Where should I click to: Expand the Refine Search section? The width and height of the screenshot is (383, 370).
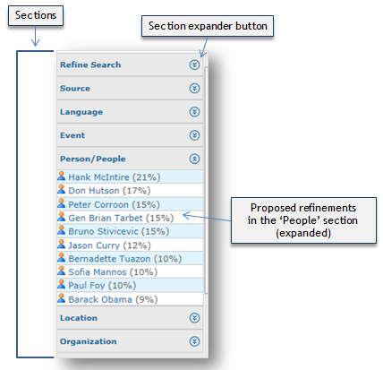coord(194,65)
